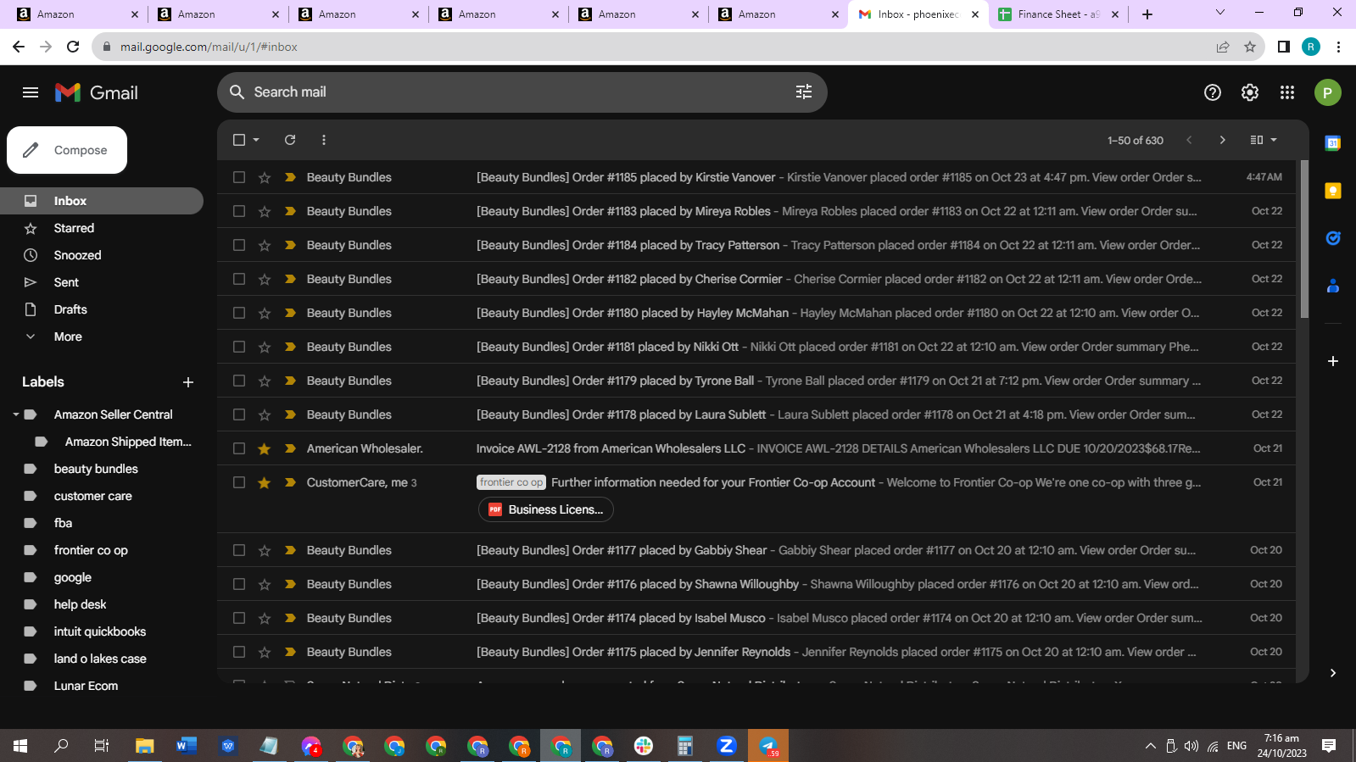The width and height of the screenshot is (1356, 762).
Task: Open Zoom from the Windows taskbar
Action: point(726,746)
